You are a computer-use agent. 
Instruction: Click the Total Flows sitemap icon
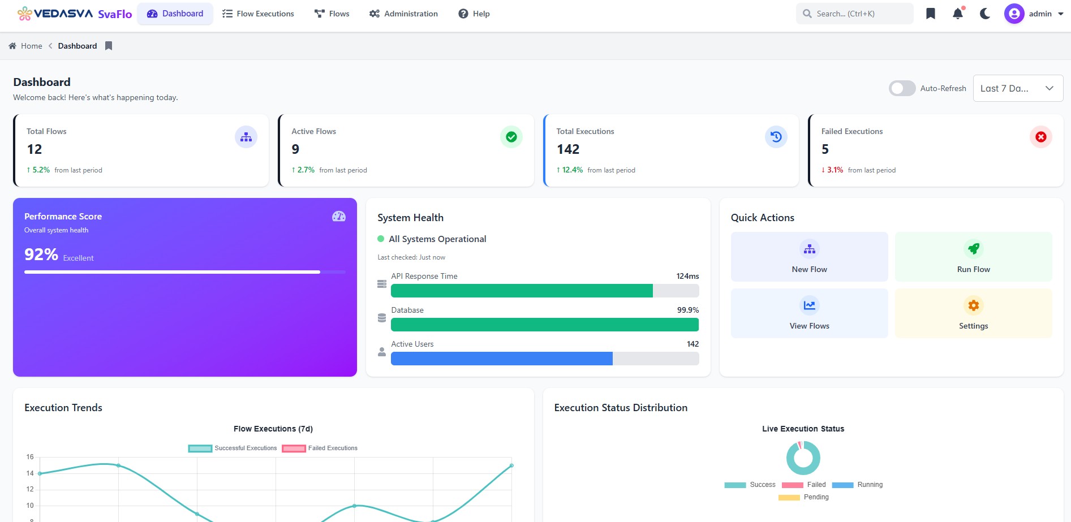point(246,137)
